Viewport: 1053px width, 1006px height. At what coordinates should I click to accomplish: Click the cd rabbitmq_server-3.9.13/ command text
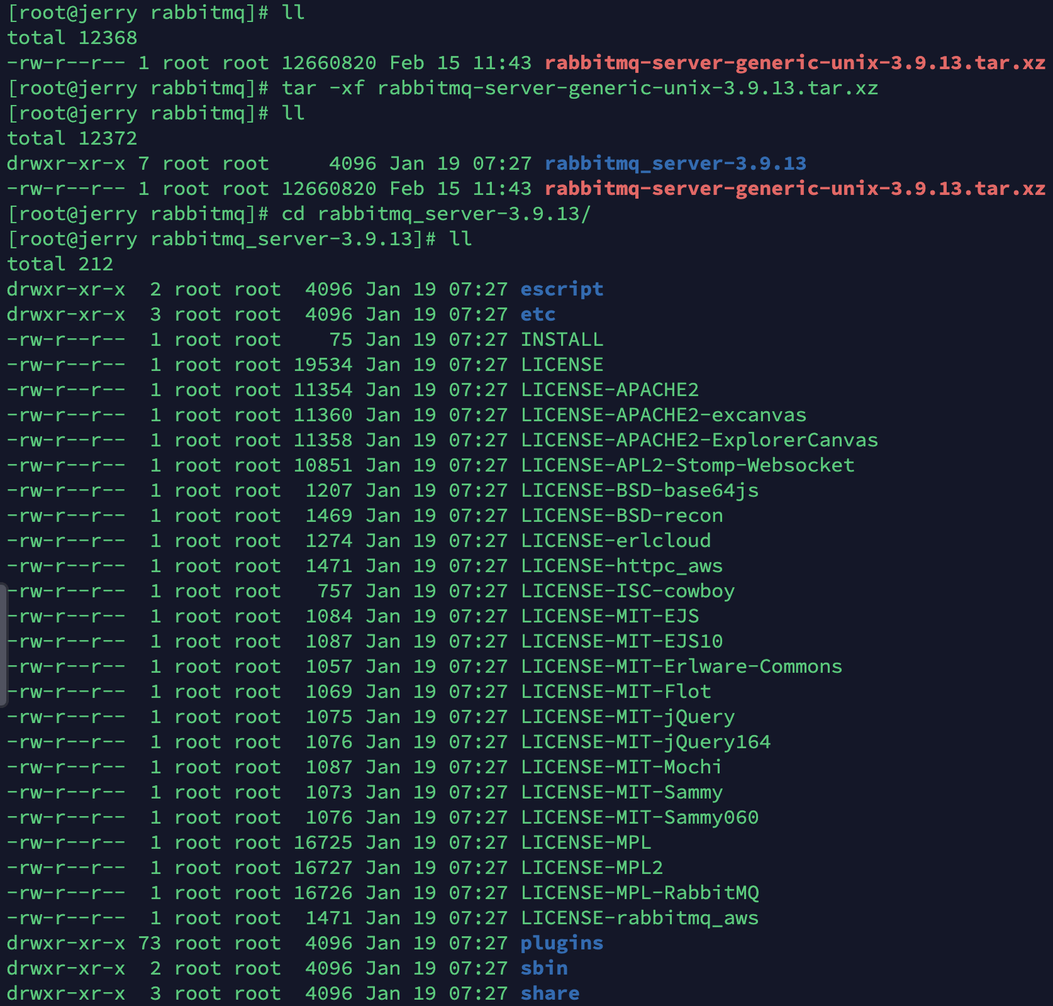tap(435, 214)
